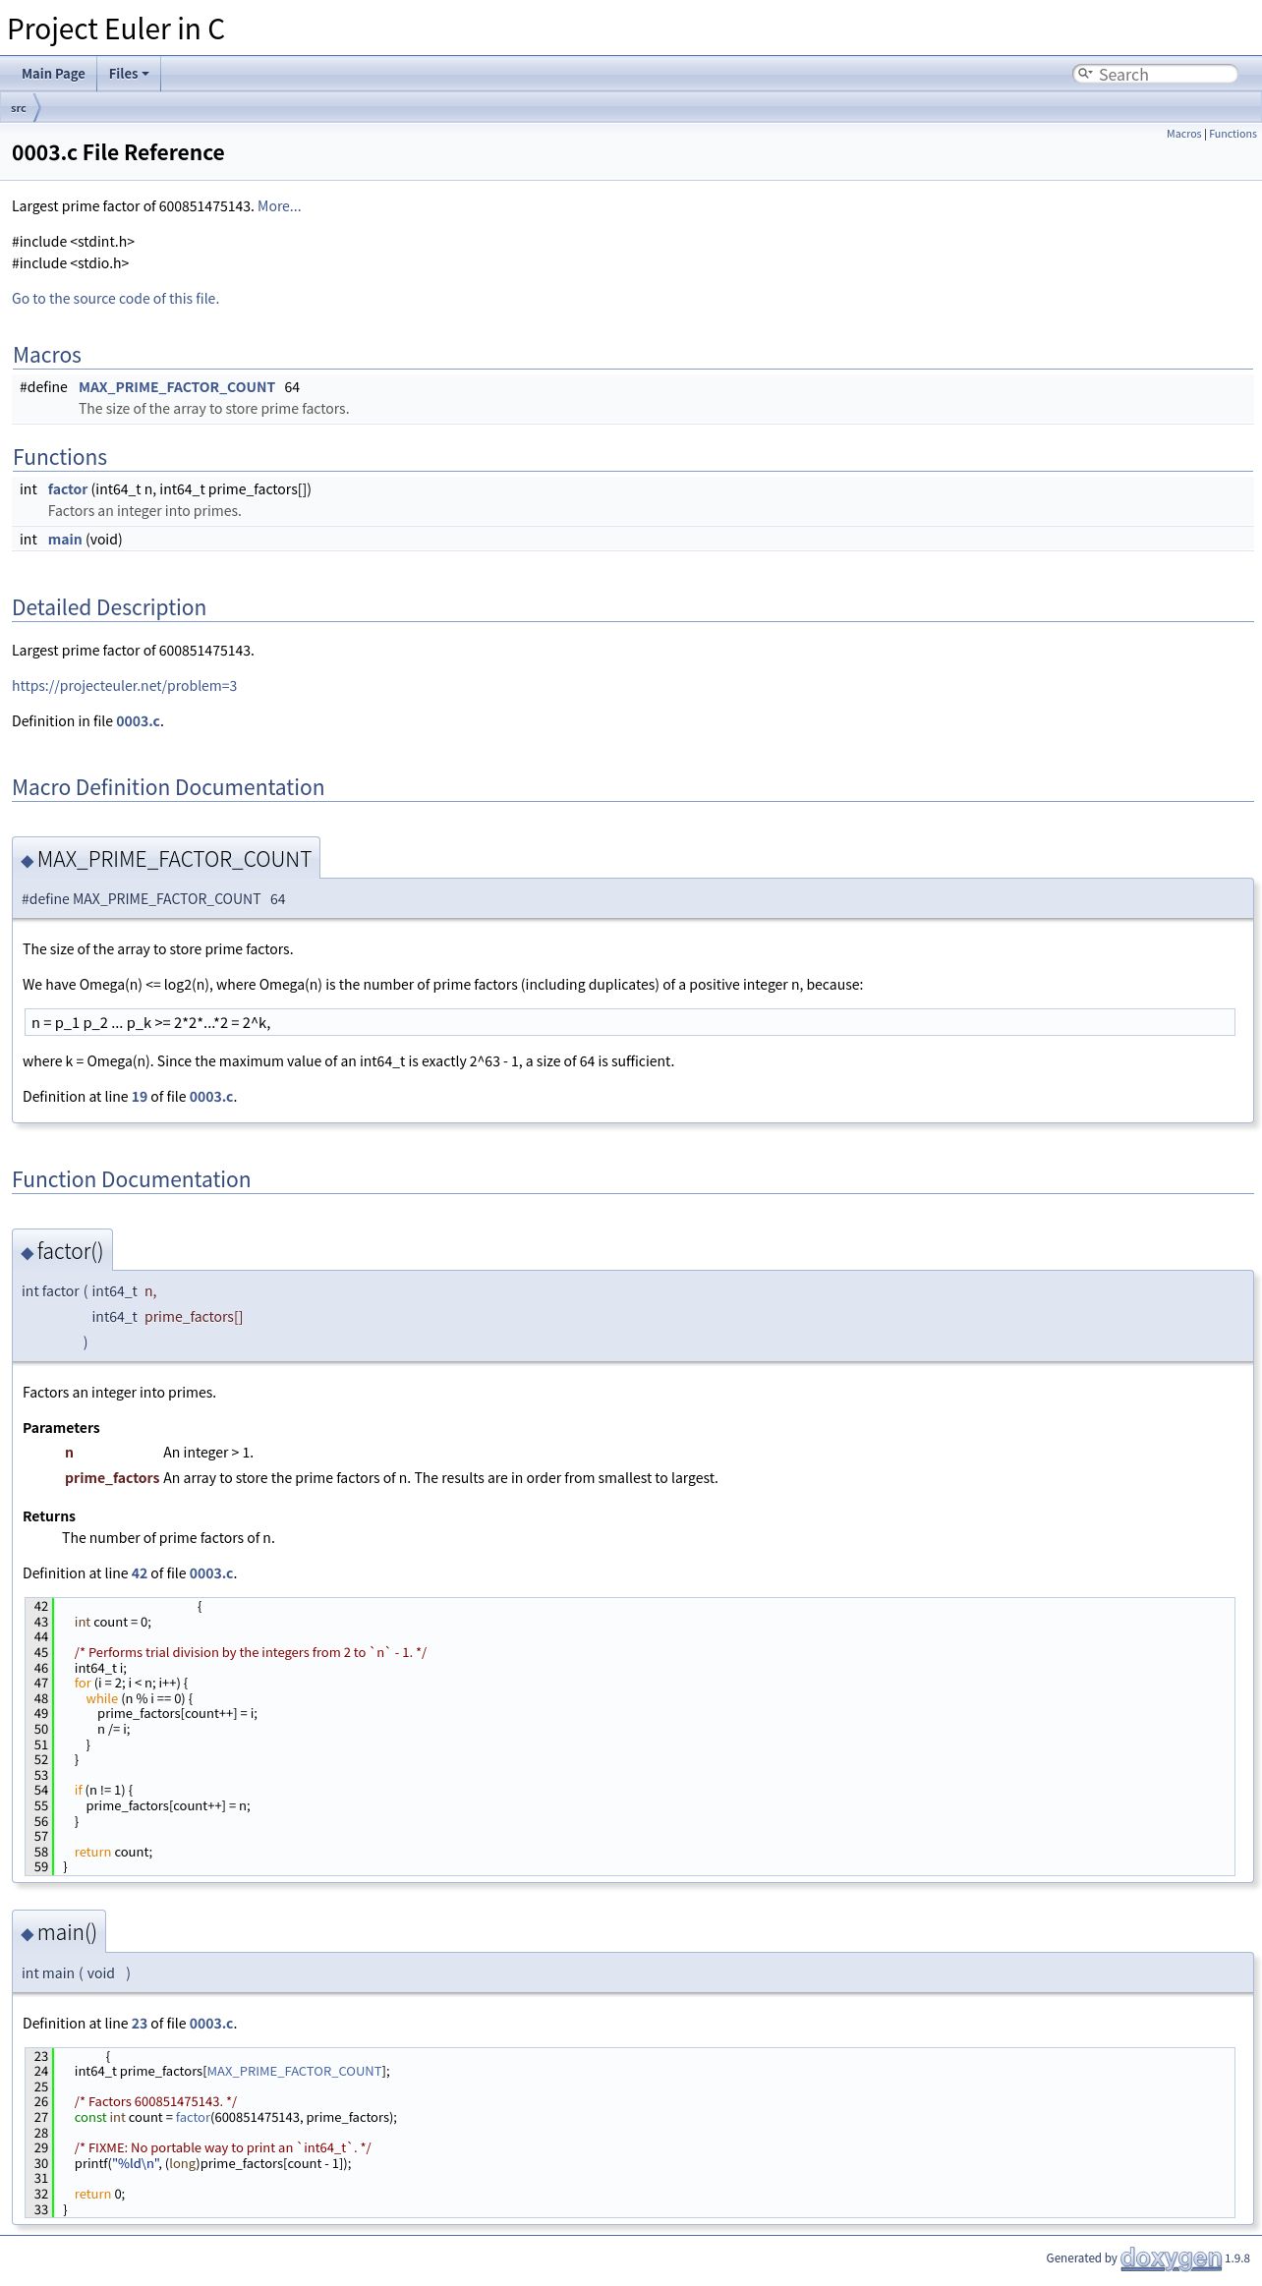Open 0003.c link after line 23

(211, 2024)
